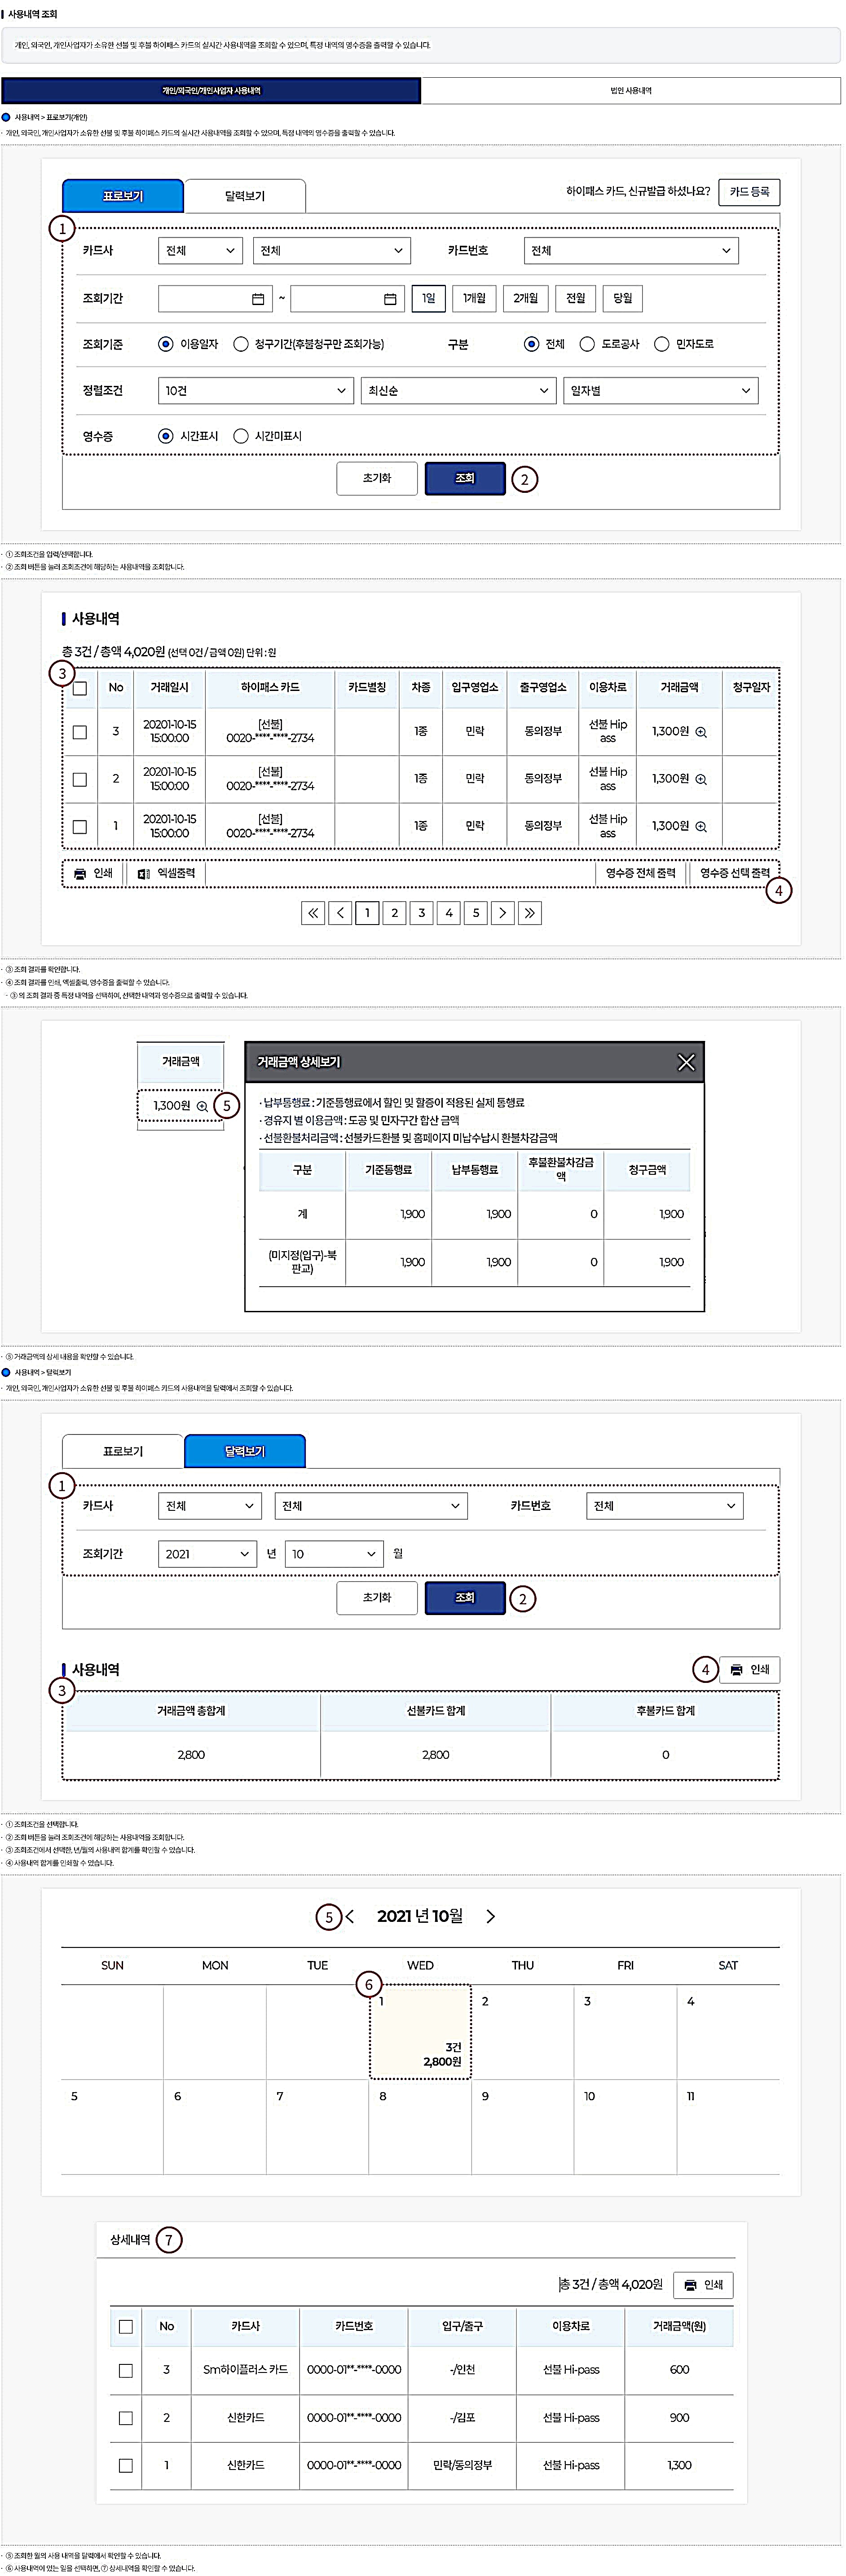
Task: Check the 민락/동의정부 row checkbox in 상세내역
Action: coord(126,2466)
